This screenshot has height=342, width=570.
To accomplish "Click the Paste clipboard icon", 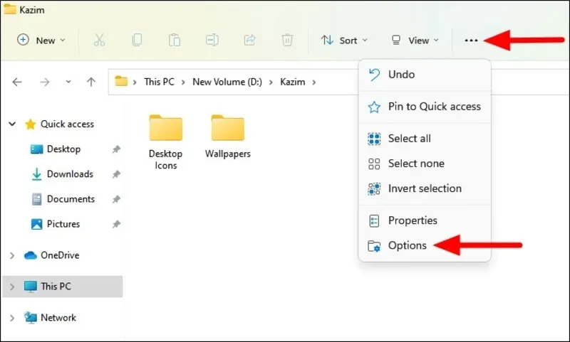I will [x=175, y=40].
